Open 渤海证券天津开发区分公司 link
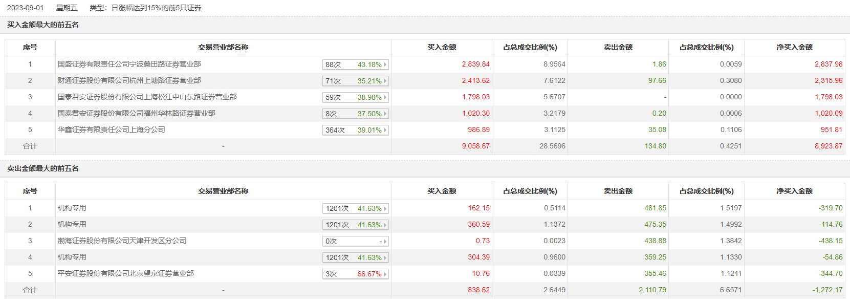 point(122,241)
